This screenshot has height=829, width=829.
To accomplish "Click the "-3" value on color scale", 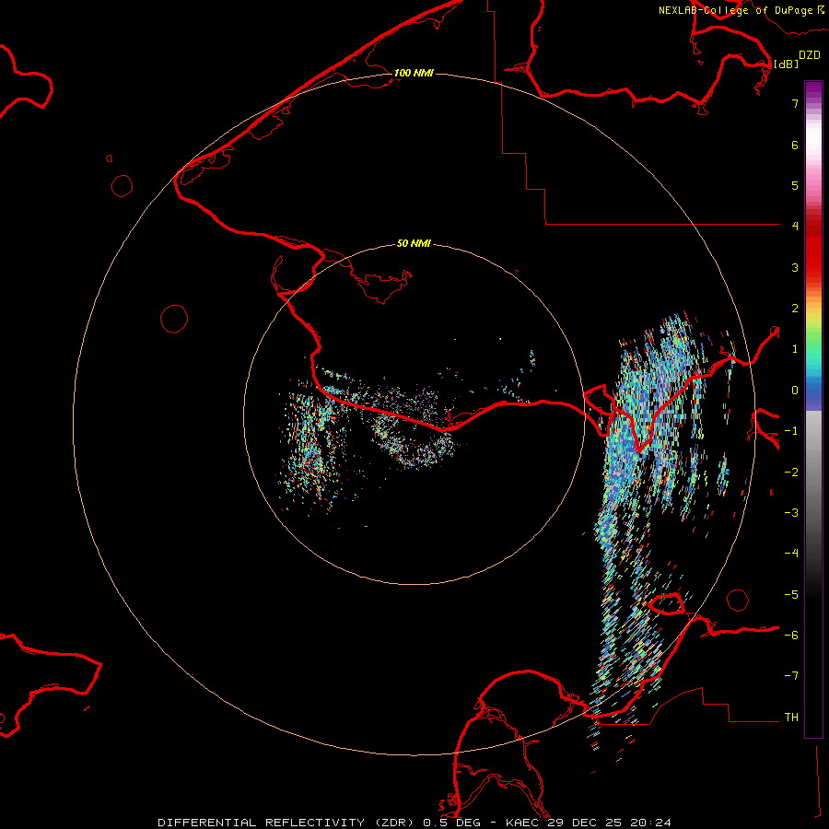I will point(791,513).
